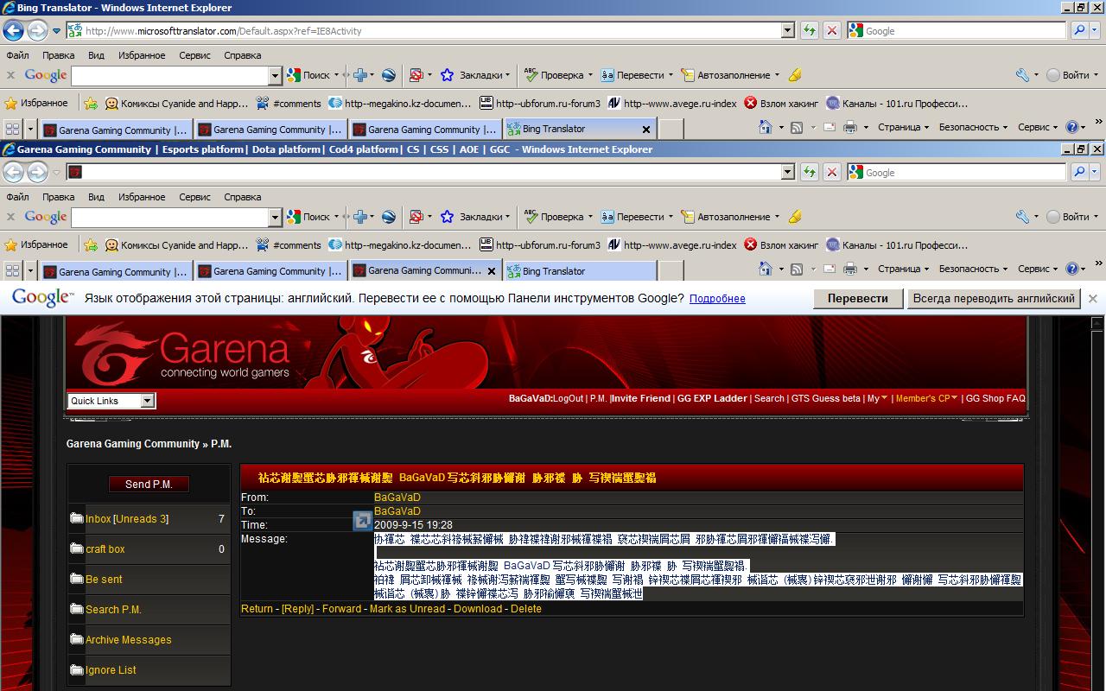Click the Ignore List folder icon

point(77,669)
